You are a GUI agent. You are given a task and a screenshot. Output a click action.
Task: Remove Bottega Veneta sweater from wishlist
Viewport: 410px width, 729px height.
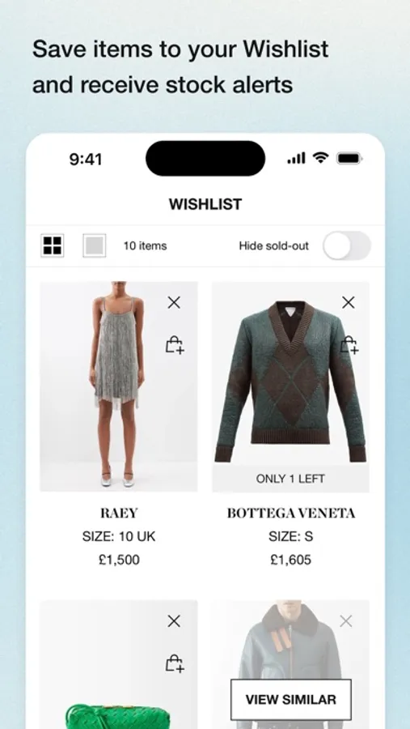tap(349, 303)
